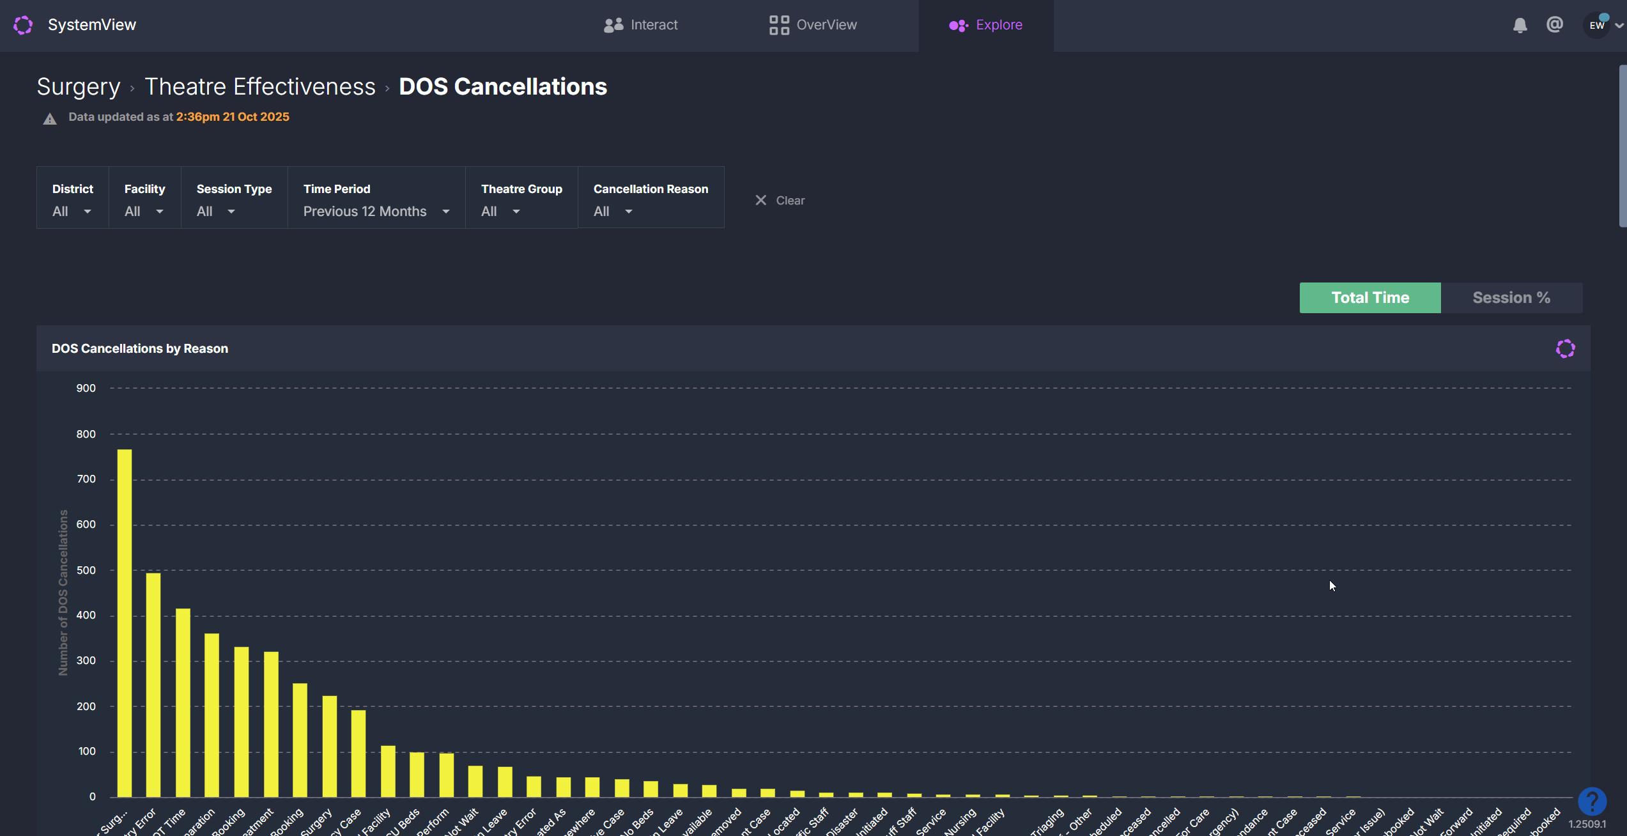Screen dimensions: 1627x836
Task: Click the vertical page scrollbar
Action: point(1622,147)
